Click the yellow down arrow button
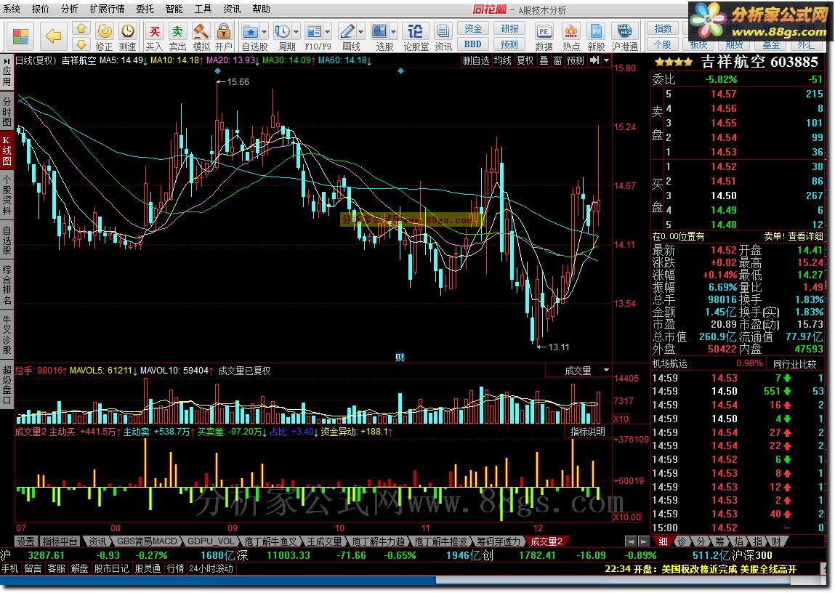The width and height of the screenshot is (835, 593). pyautogui.click(x=81, y=44)
